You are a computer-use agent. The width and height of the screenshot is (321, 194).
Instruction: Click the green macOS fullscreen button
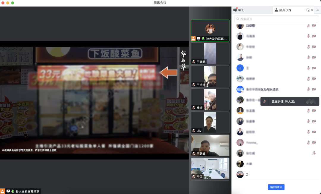12,3
